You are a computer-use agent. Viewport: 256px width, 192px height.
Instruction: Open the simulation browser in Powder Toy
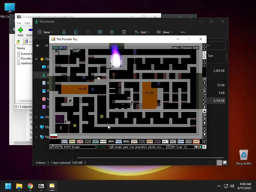[51, 147]
